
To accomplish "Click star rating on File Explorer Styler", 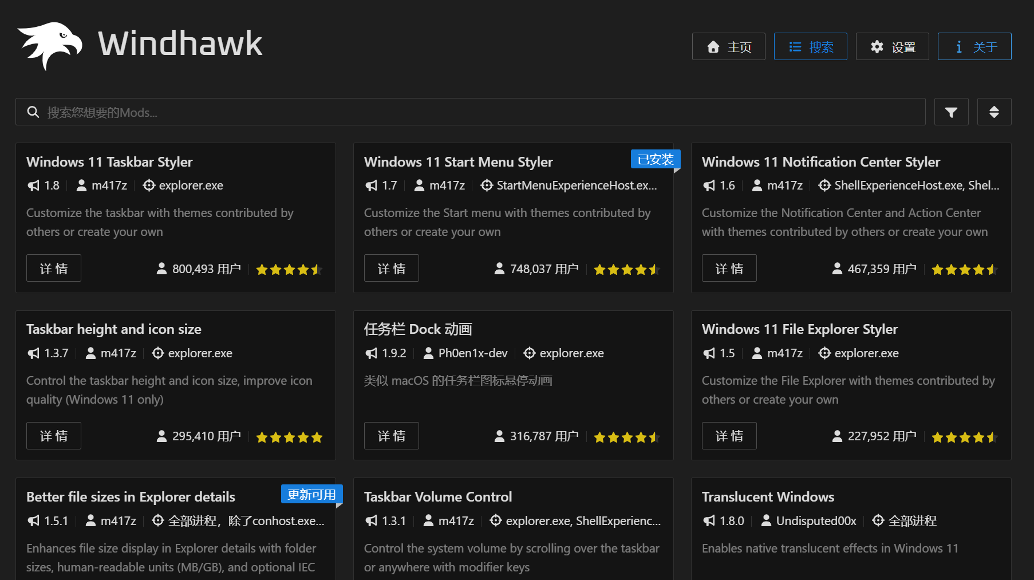I will tap(965, 437).
